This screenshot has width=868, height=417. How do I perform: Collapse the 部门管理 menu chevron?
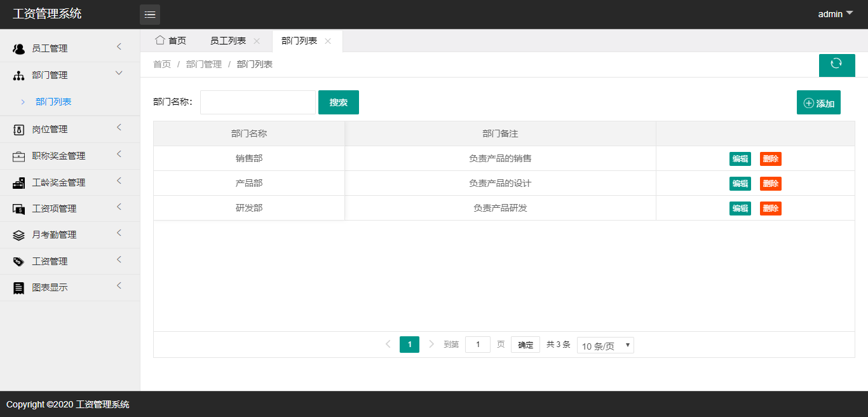(119, 74)
